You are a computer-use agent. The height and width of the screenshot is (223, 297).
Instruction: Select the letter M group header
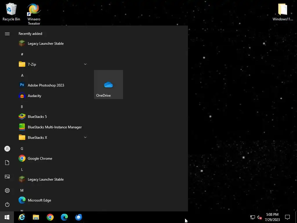pos(22,190)
